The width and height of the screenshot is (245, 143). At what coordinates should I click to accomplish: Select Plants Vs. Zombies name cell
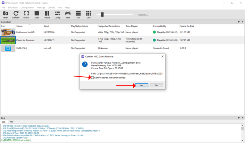(x=25, y=40)
